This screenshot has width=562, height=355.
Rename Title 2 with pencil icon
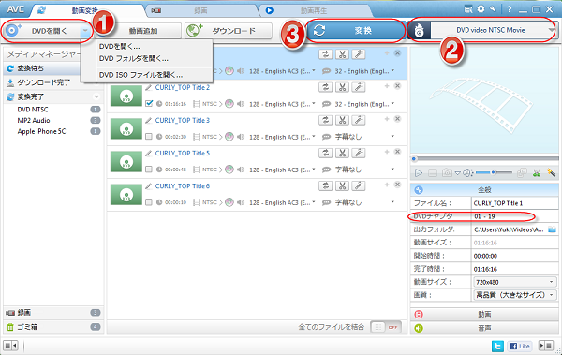[149, 87]
